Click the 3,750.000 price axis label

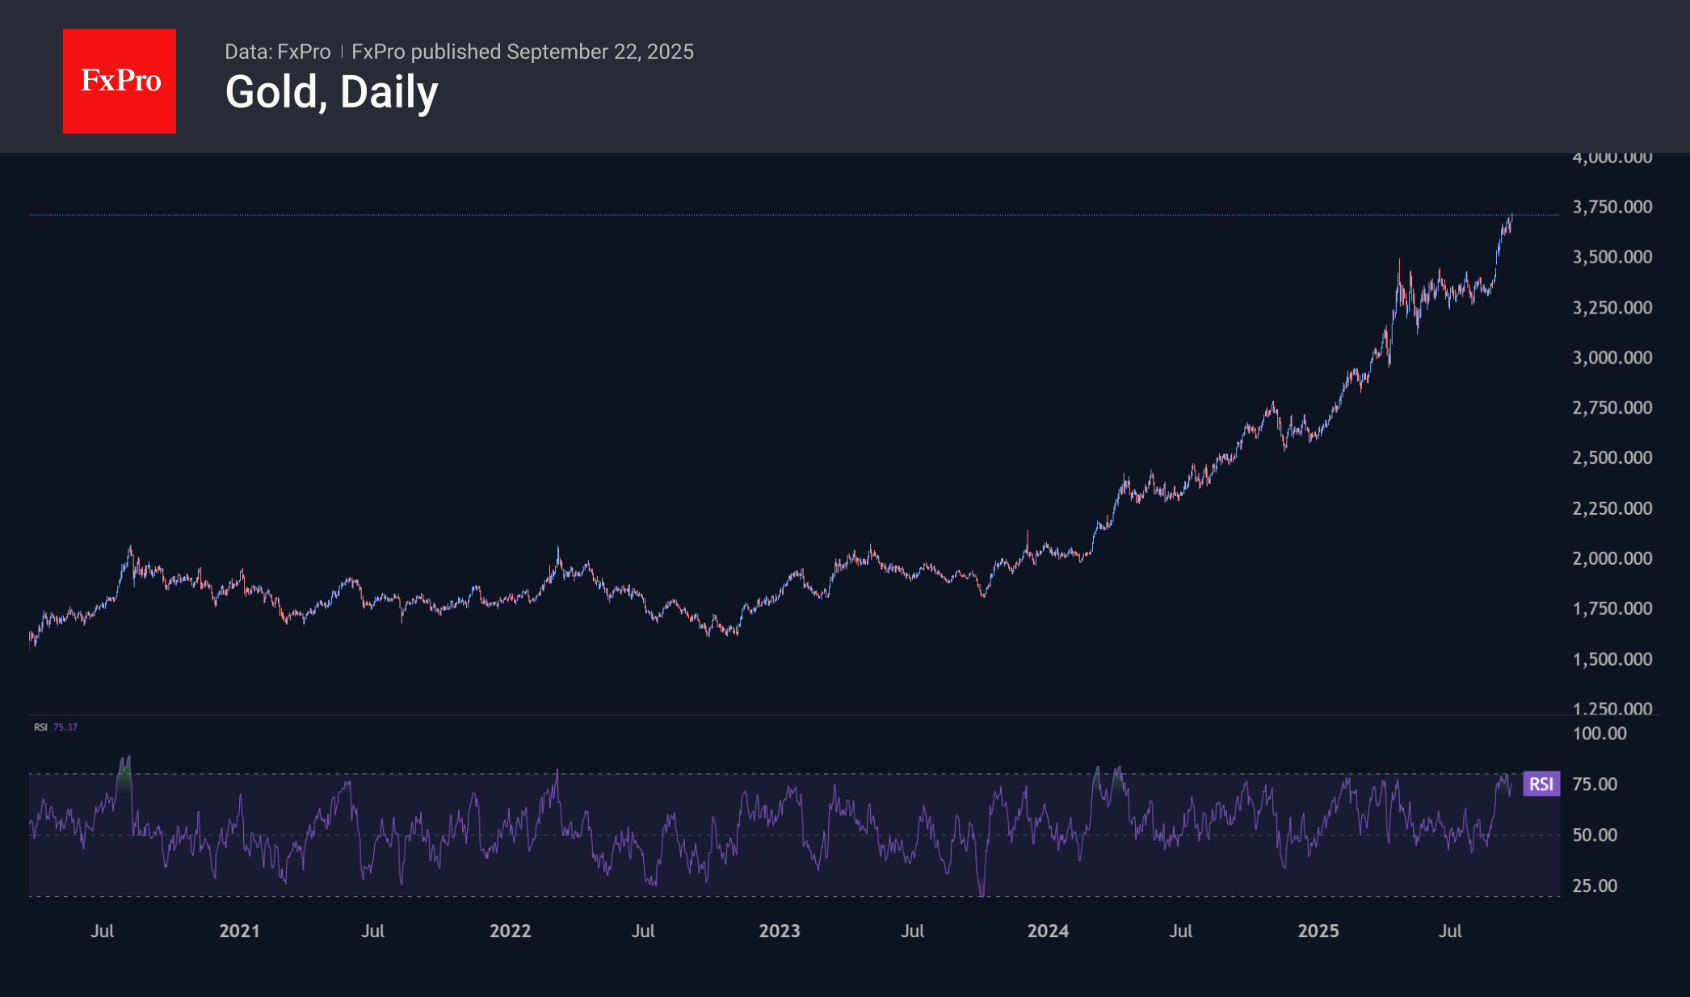pos(1612,207)
